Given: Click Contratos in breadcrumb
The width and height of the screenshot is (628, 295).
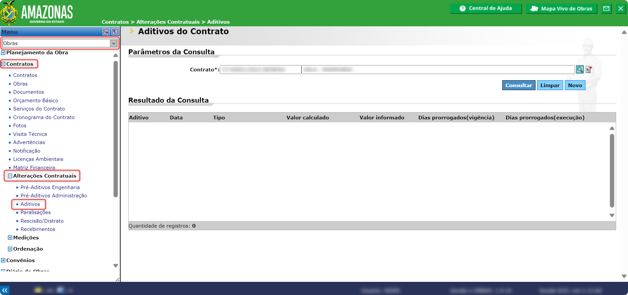Looking at the screenshot, I should point(115,22).
